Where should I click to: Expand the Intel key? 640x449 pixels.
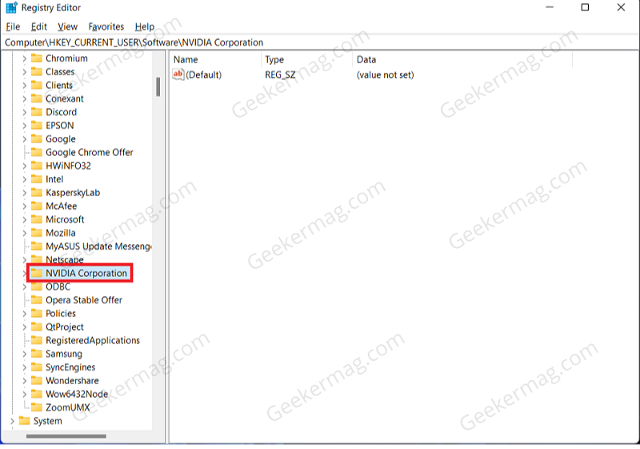pos(24,179)
